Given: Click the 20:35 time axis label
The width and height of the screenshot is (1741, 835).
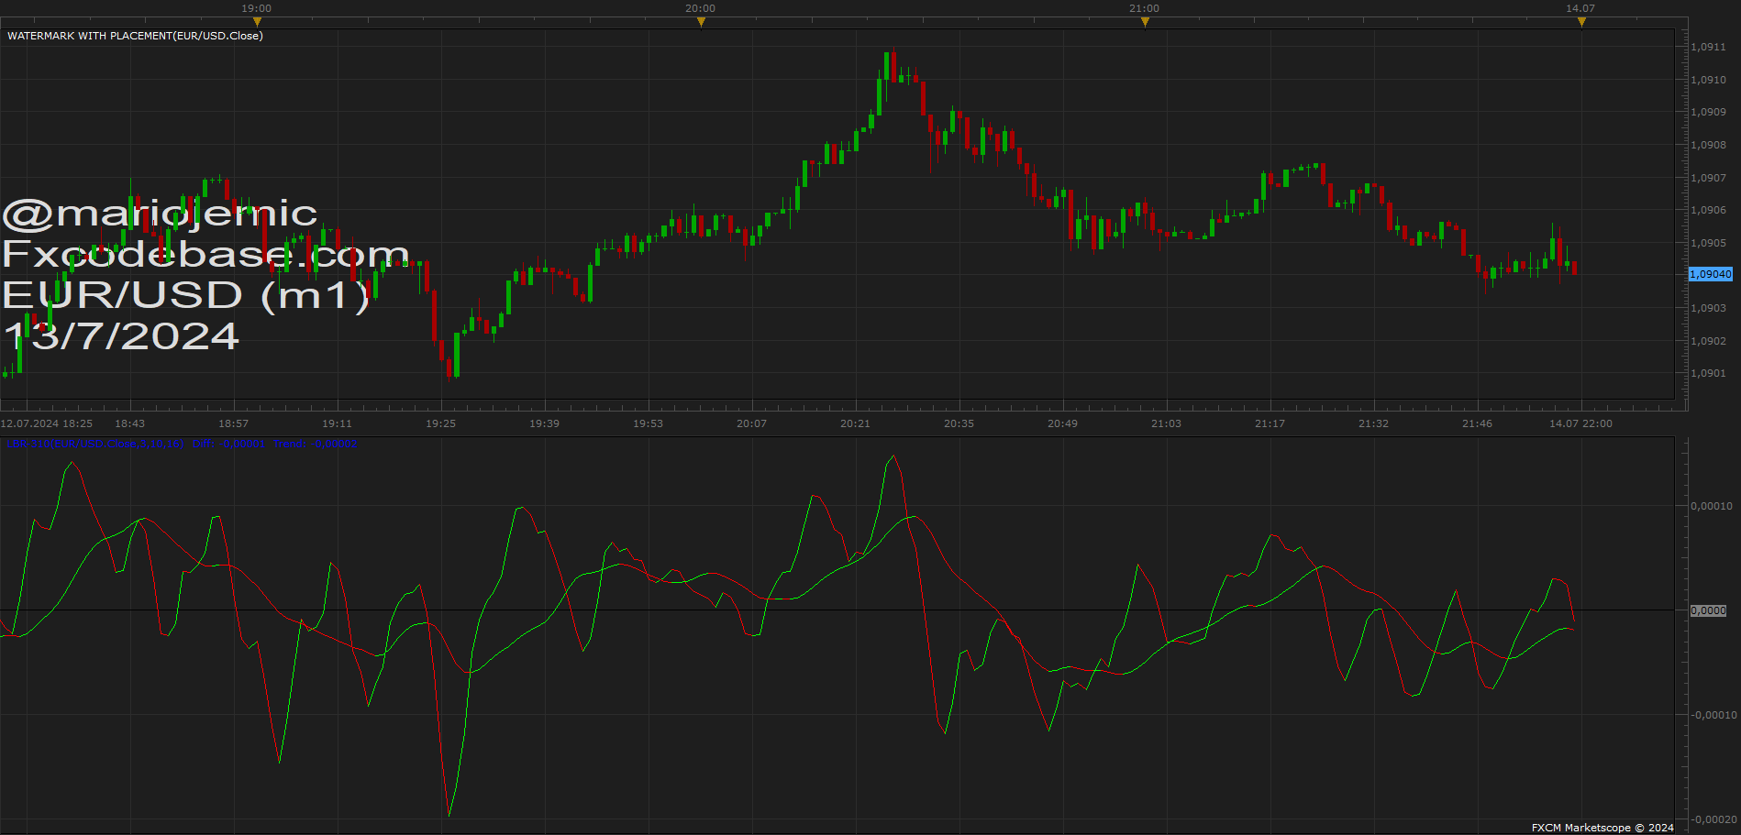Looking at the screenshot, I should click(959, 423).
